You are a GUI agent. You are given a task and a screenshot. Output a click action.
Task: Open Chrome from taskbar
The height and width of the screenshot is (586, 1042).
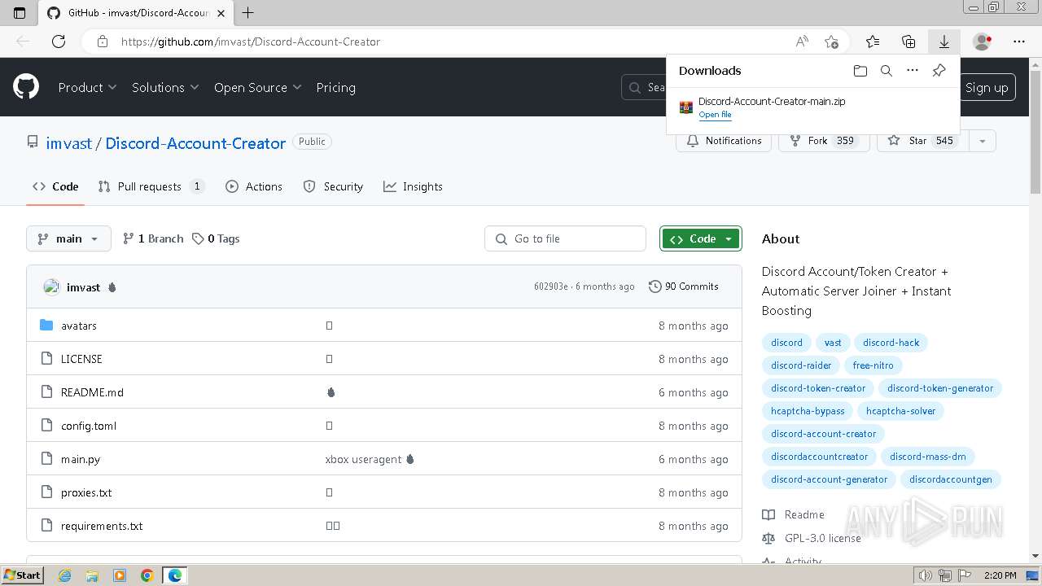[147, 575]
